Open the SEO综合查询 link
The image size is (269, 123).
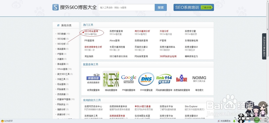[91, 31]
